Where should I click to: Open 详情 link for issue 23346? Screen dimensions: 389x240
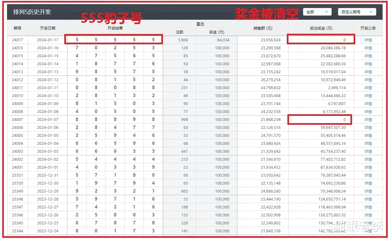tap(368, 215)
